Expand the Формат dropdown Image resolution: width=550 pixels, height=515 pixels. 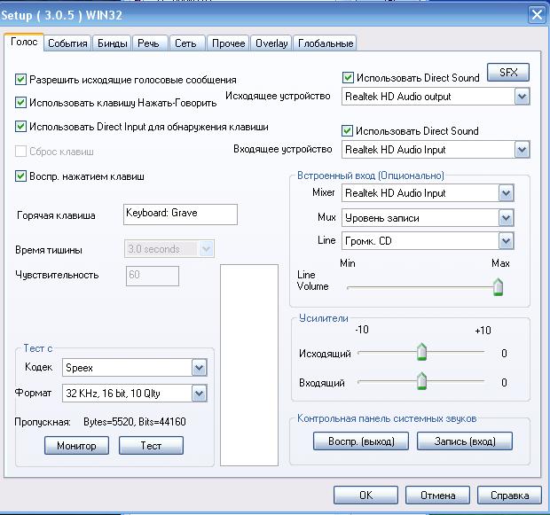point(200,394)
